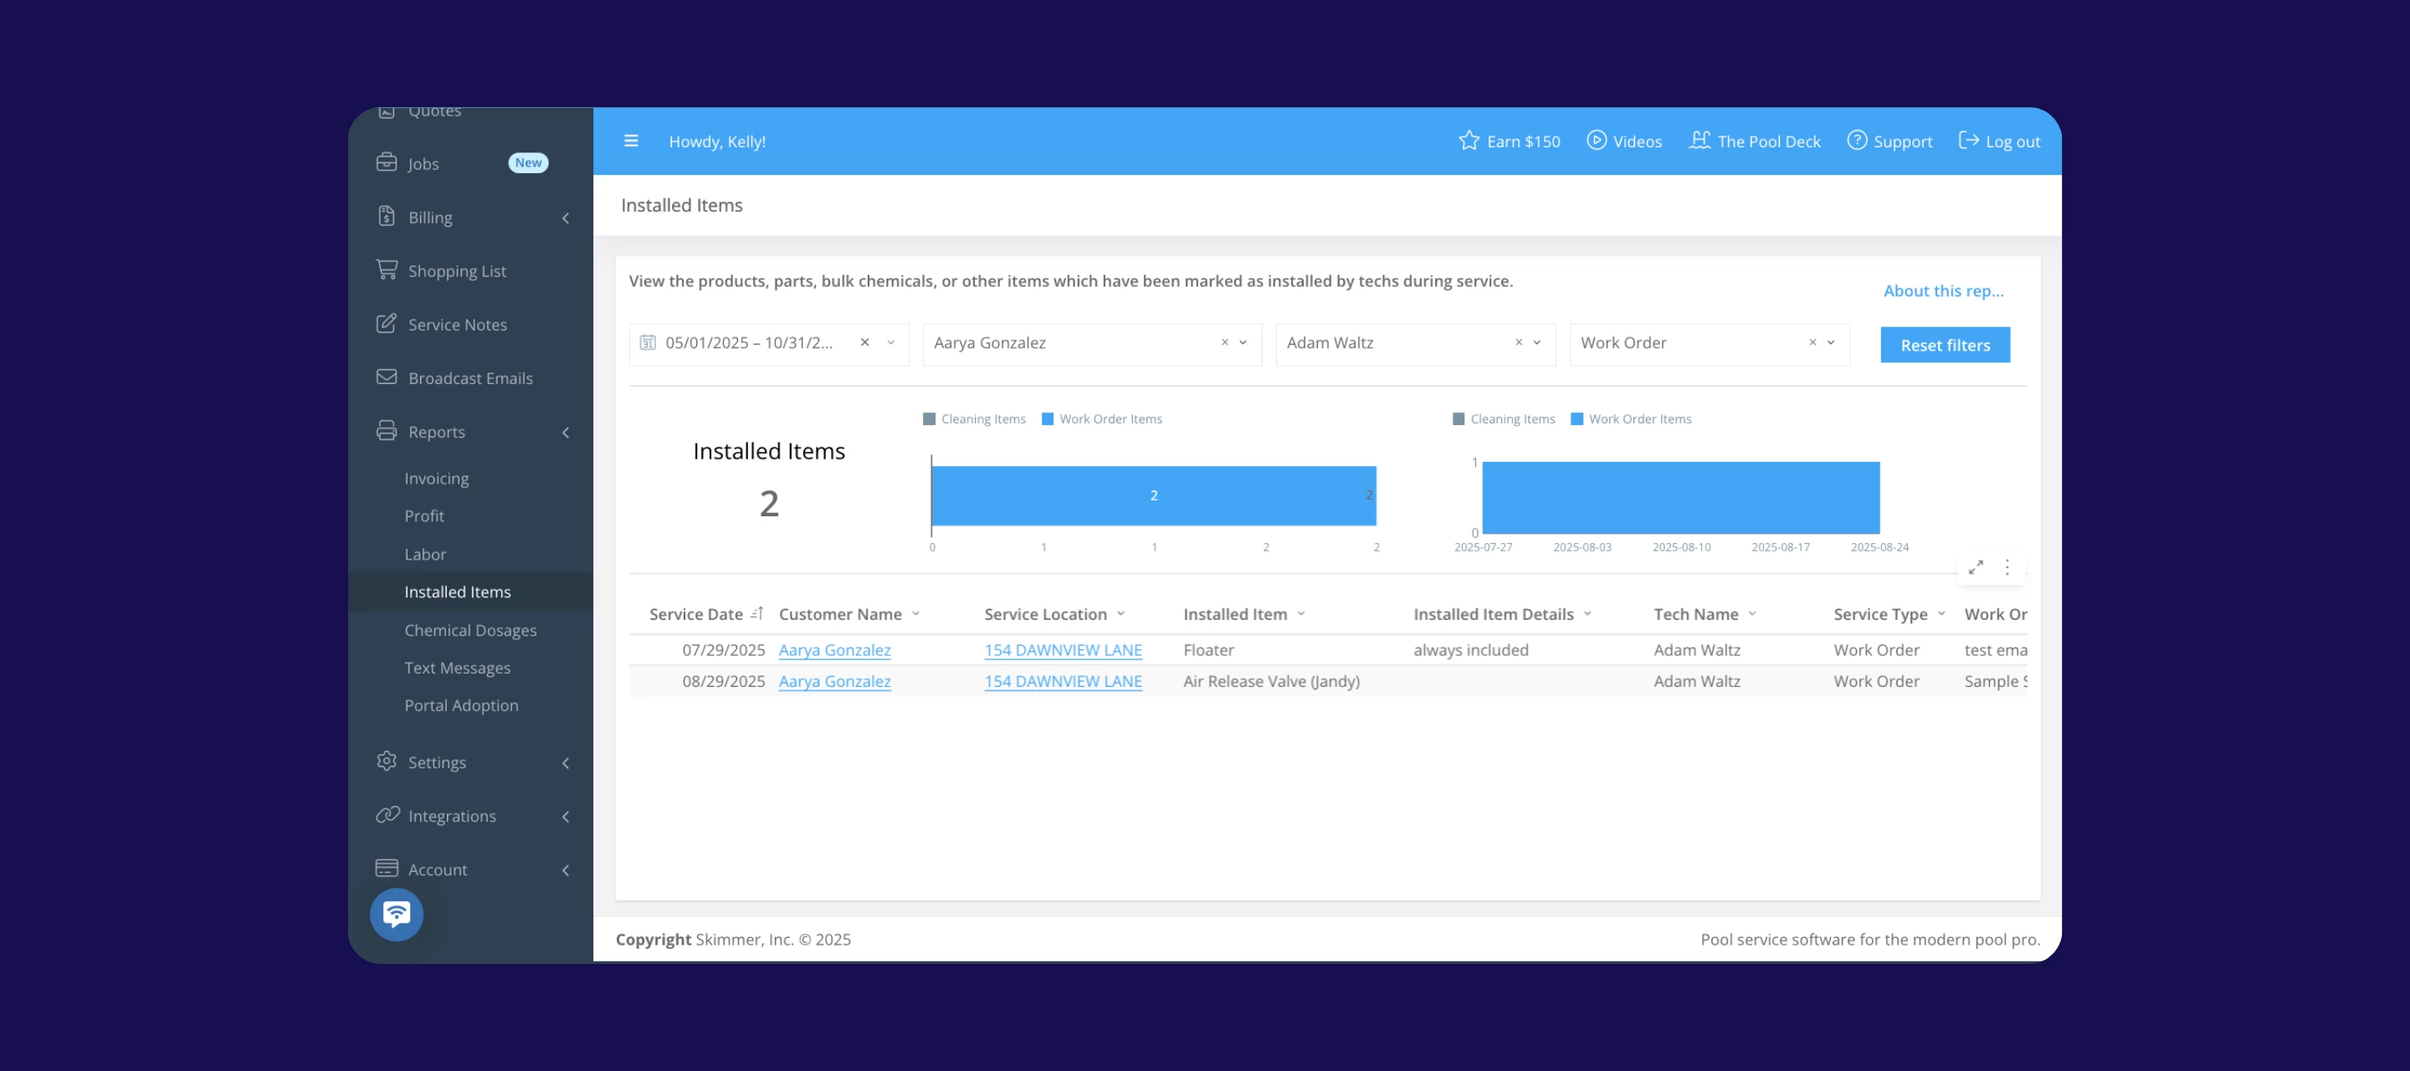The image size is (2410, 1071).
Task: Click the Log out icon
Action: [1968, 141]
